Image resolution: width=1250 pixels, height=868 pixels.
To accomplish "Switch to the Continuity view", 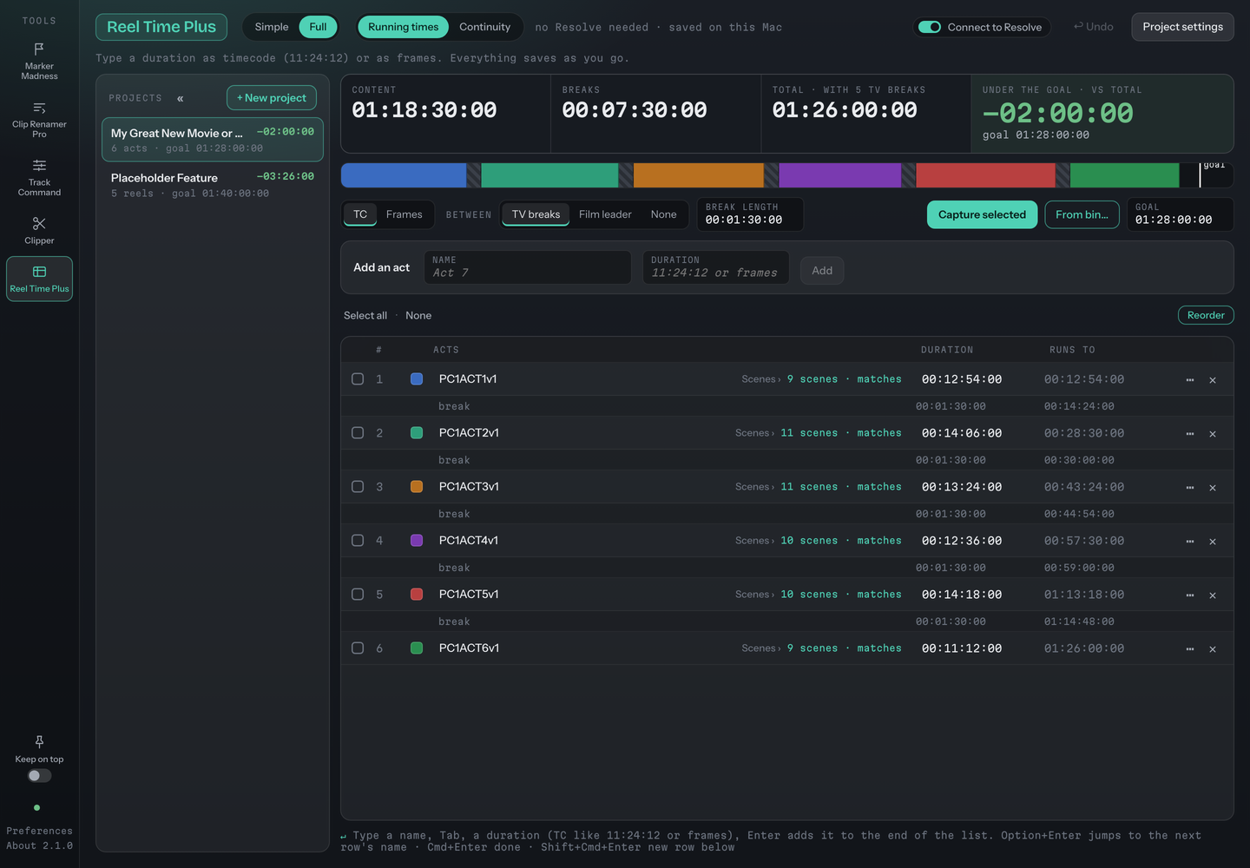I will tap(484, 27).
